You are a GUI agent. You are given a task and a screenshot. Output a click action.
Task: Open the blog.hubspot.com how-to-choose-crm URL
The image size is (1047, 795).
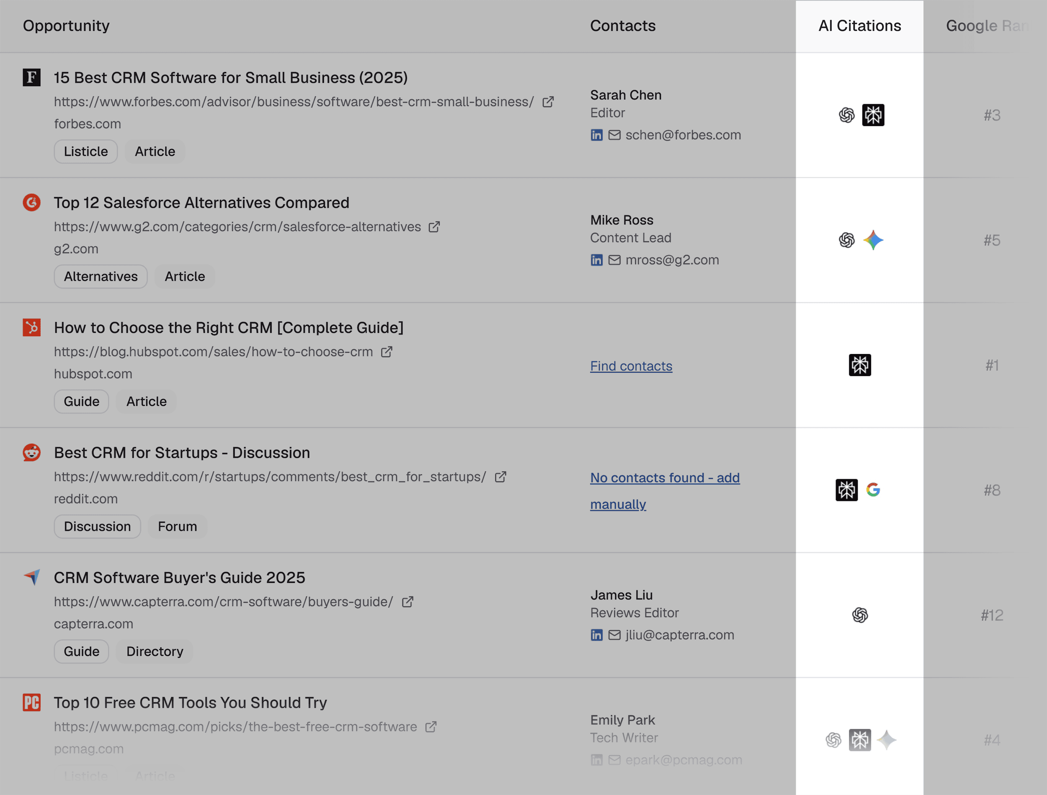214,352
